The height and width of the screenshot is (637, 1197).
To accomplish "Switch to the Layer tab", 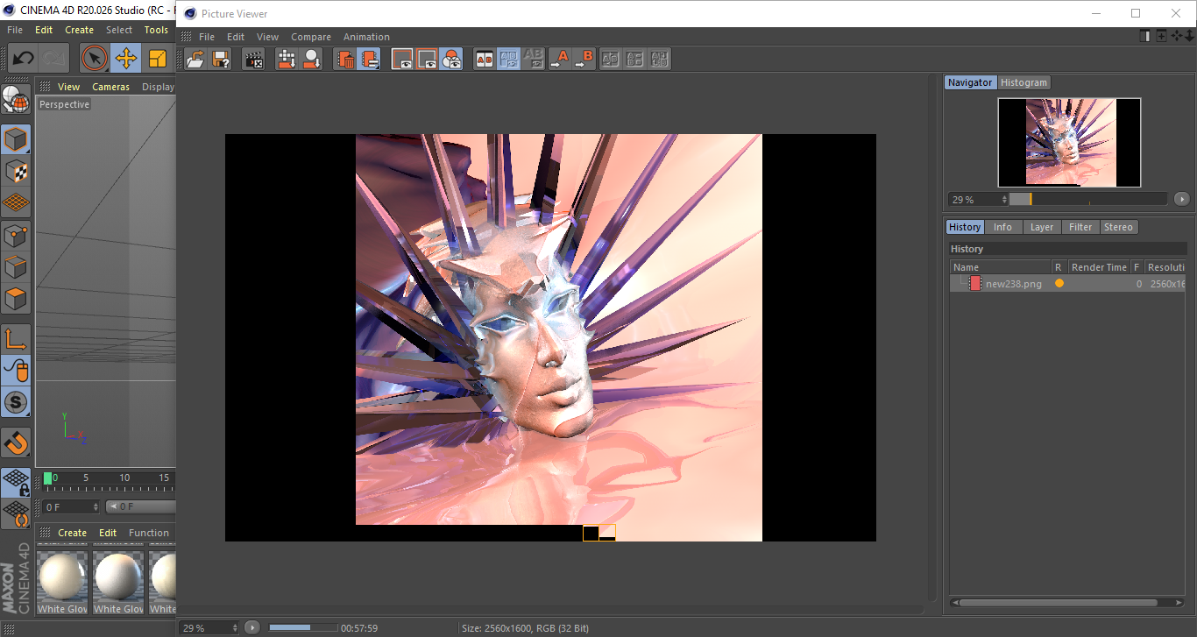I will click(1042, 227).
